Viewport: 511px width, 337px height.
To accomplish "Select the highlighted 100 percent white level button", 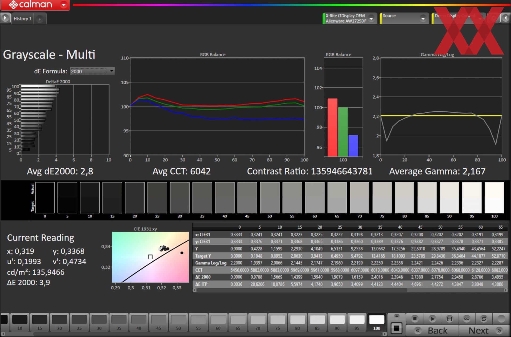I will click(377, 322).
